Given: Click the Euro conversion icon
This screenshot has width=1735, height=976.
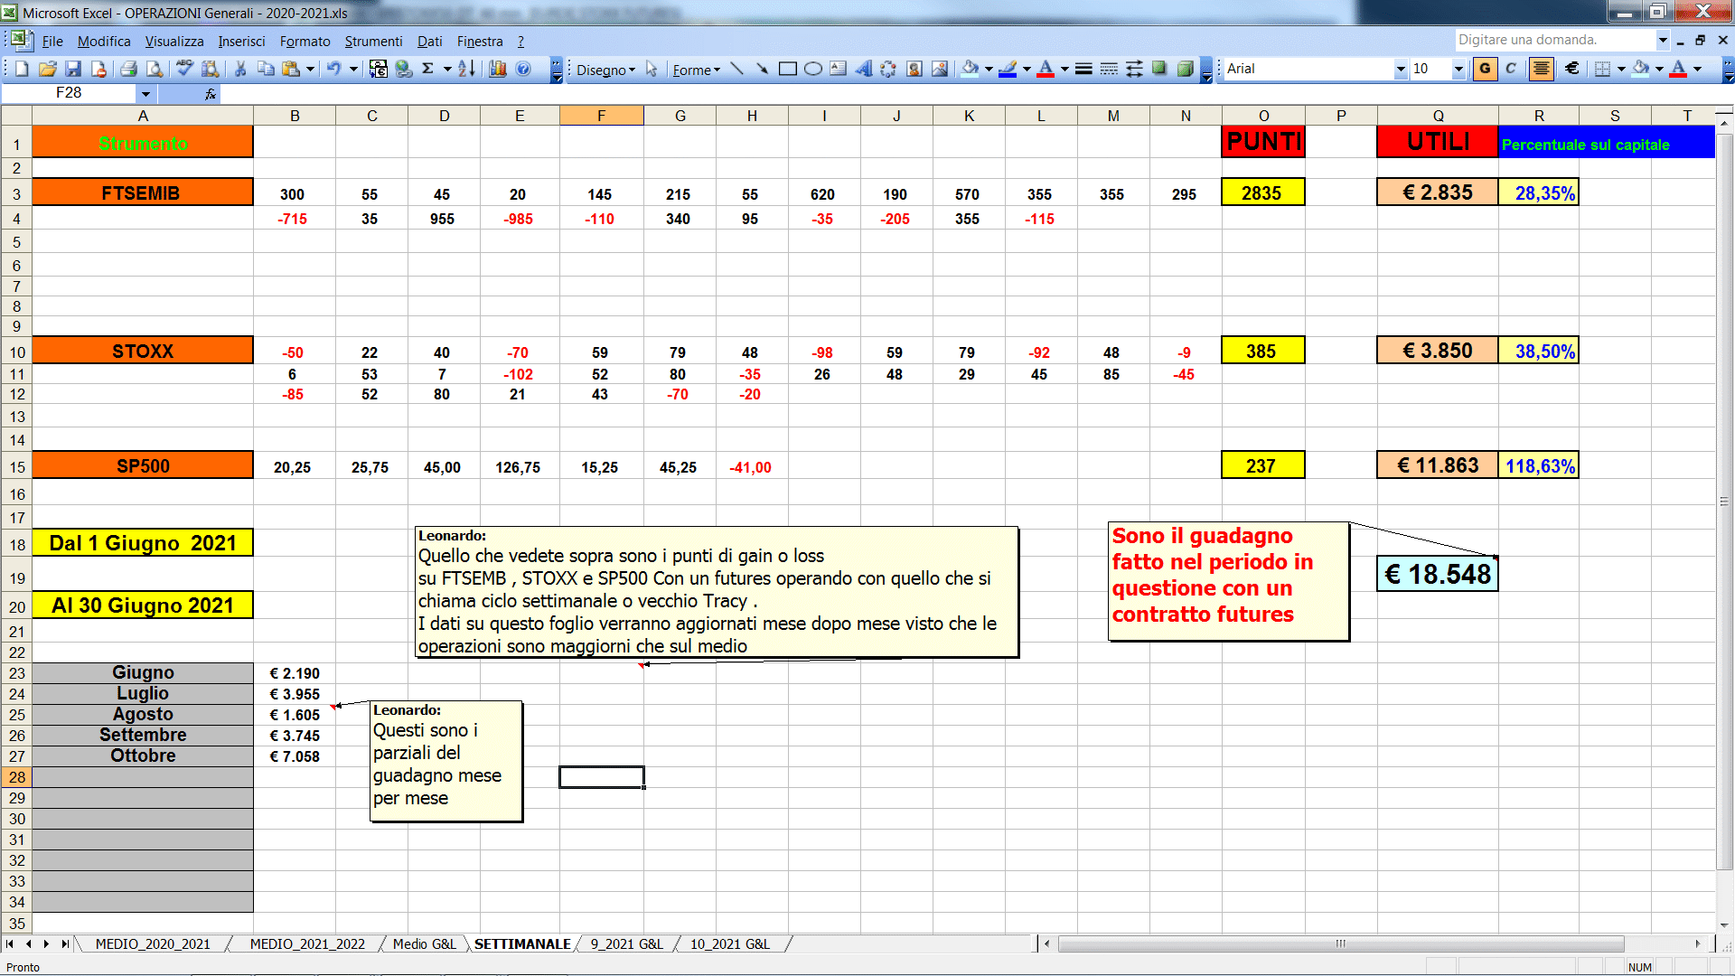Looking at the screenshot, I should click(379, 69).
